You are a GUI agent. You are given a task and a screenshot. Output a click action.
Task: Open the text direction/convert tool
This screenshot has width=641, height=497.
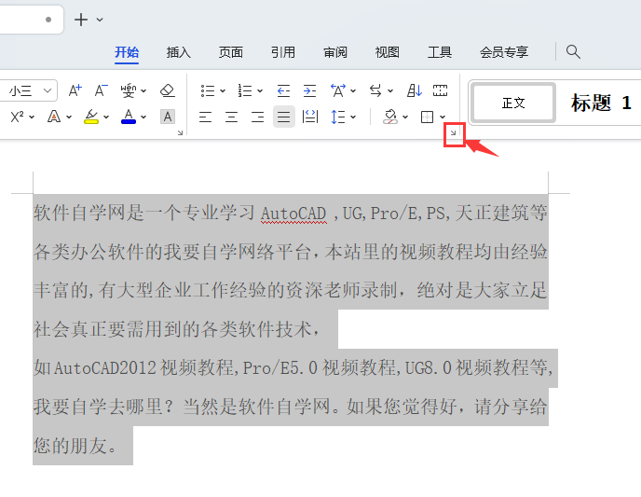click(x=375, y=90)
